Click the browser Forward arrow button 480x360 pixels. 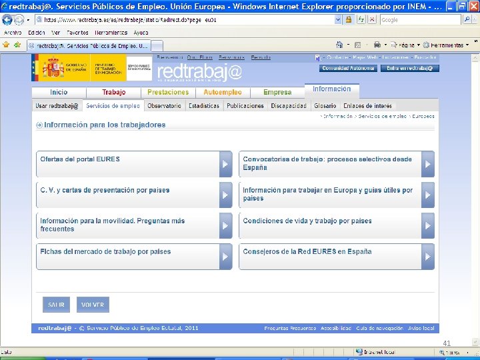click(x=19, y=20)
